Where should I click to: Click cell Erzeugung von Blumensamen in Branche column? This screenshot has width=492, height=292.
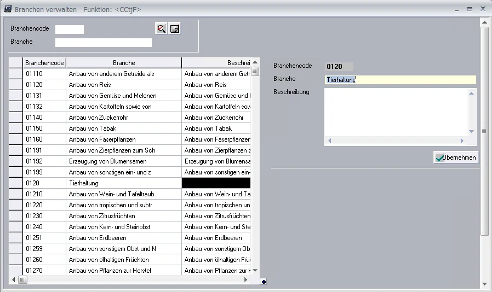(x=124, y=161)
